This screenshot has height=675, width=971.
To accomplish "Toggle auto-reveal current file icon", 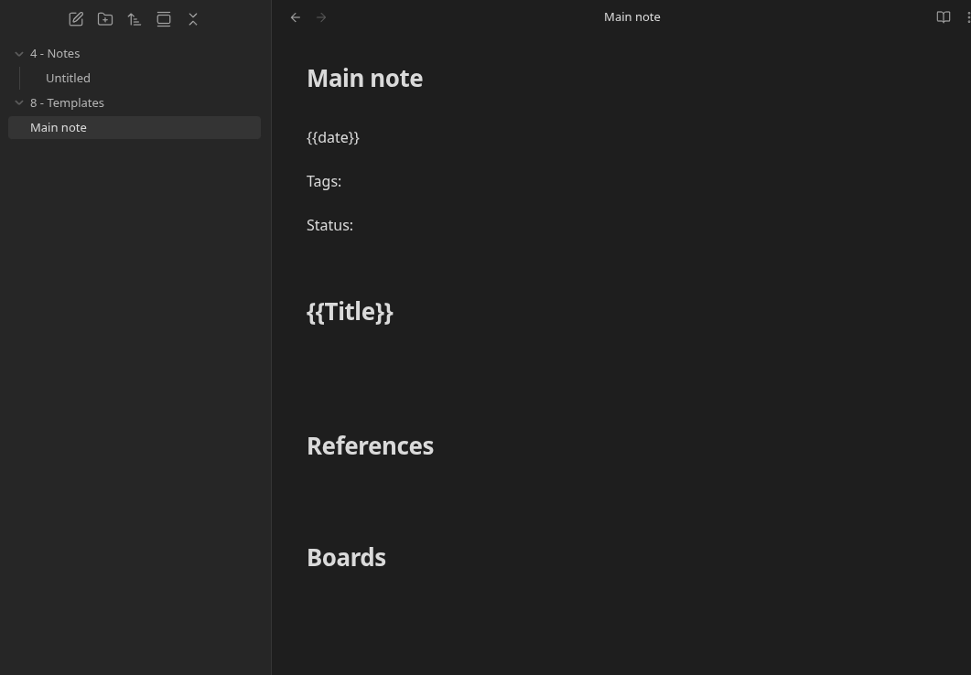I will click(164, 19).
